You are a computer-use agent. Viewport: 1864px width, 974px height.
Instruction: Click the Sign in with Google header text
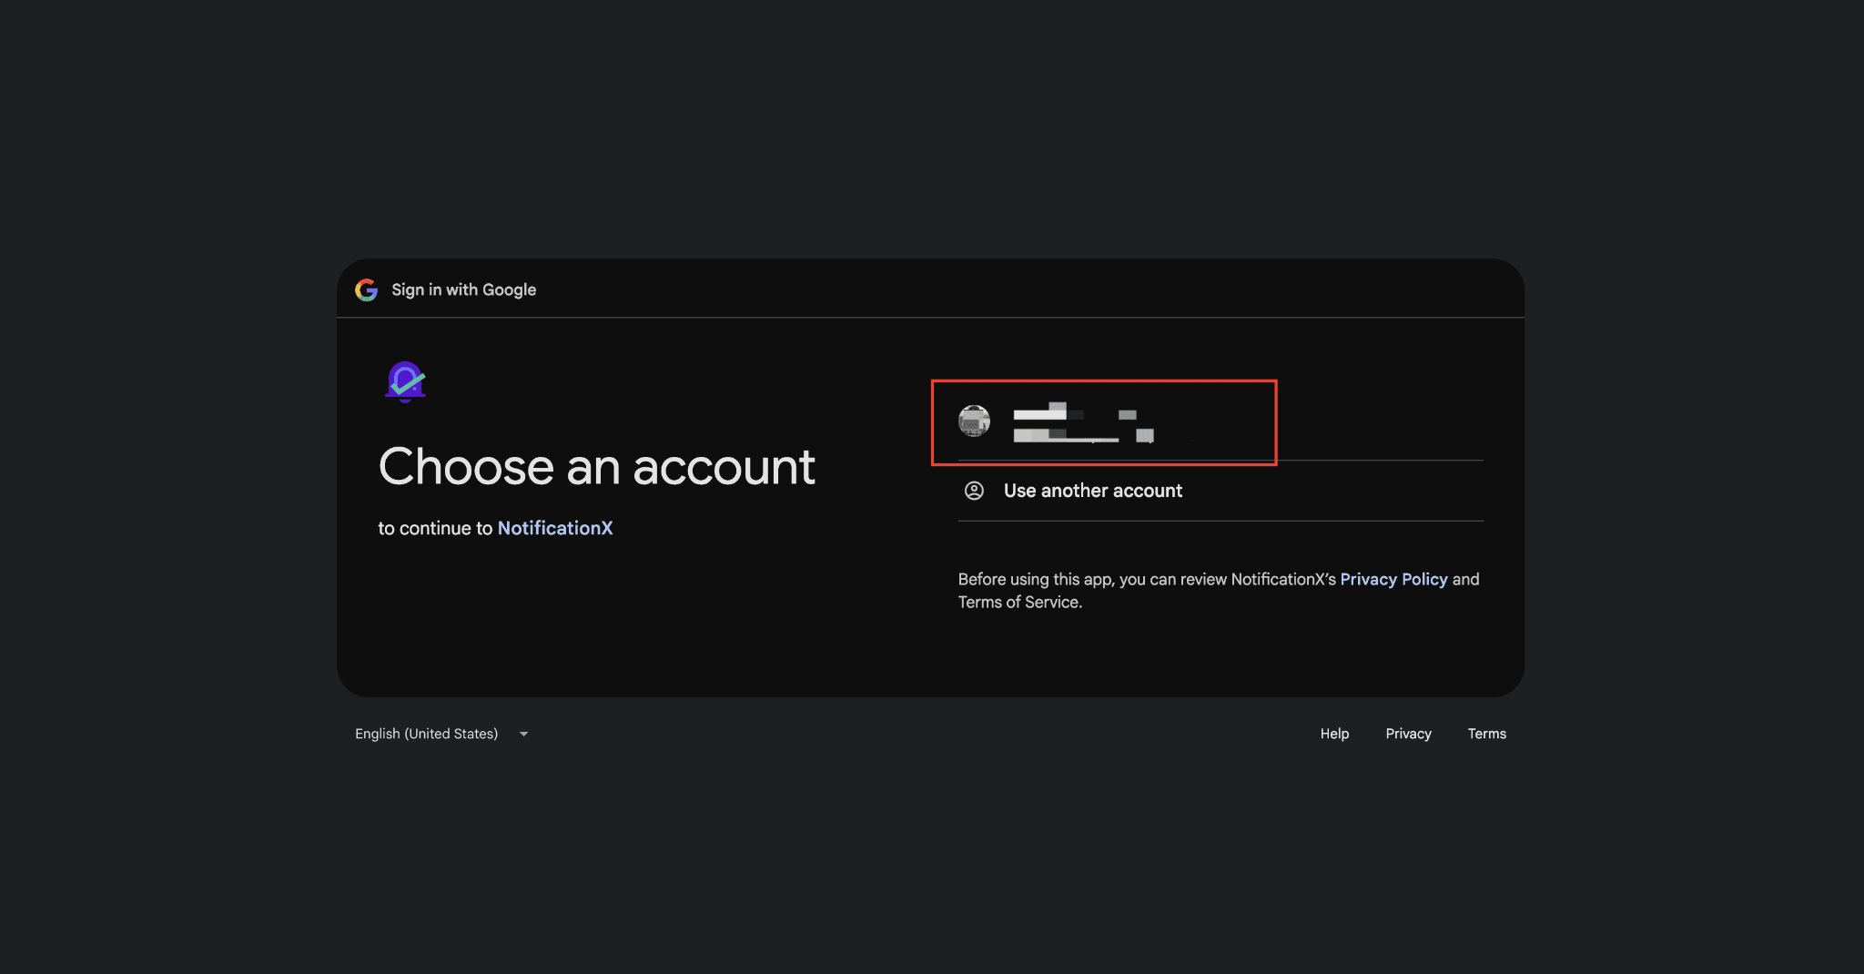coord(464,289)
